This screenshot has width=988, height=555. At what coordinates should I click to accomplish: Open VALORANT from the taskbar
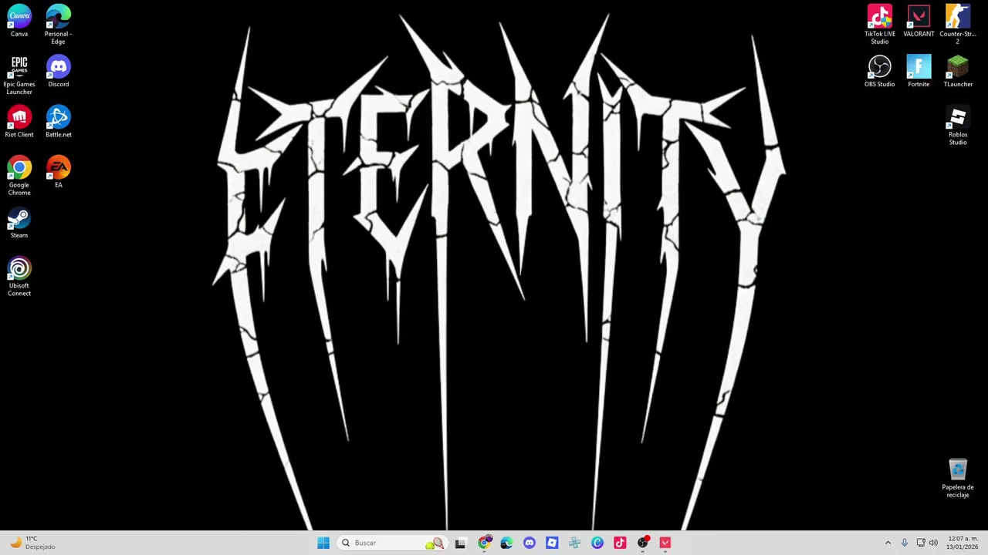[x=665, y=543]
